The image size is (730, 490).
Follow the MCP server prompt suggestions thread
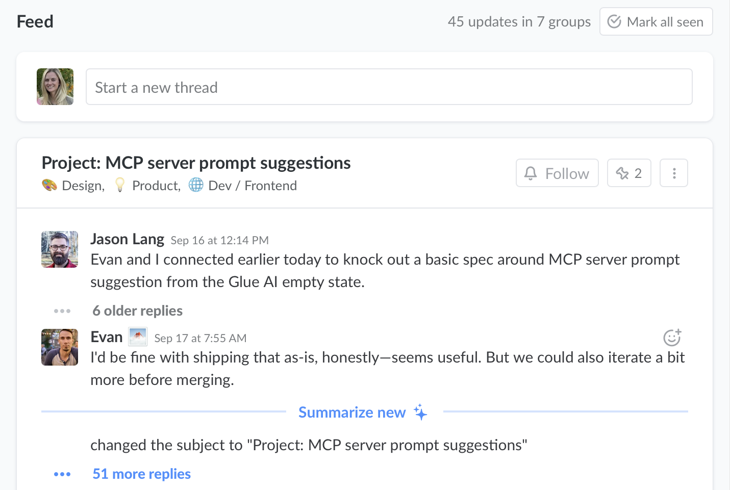[x=557, y=173]
